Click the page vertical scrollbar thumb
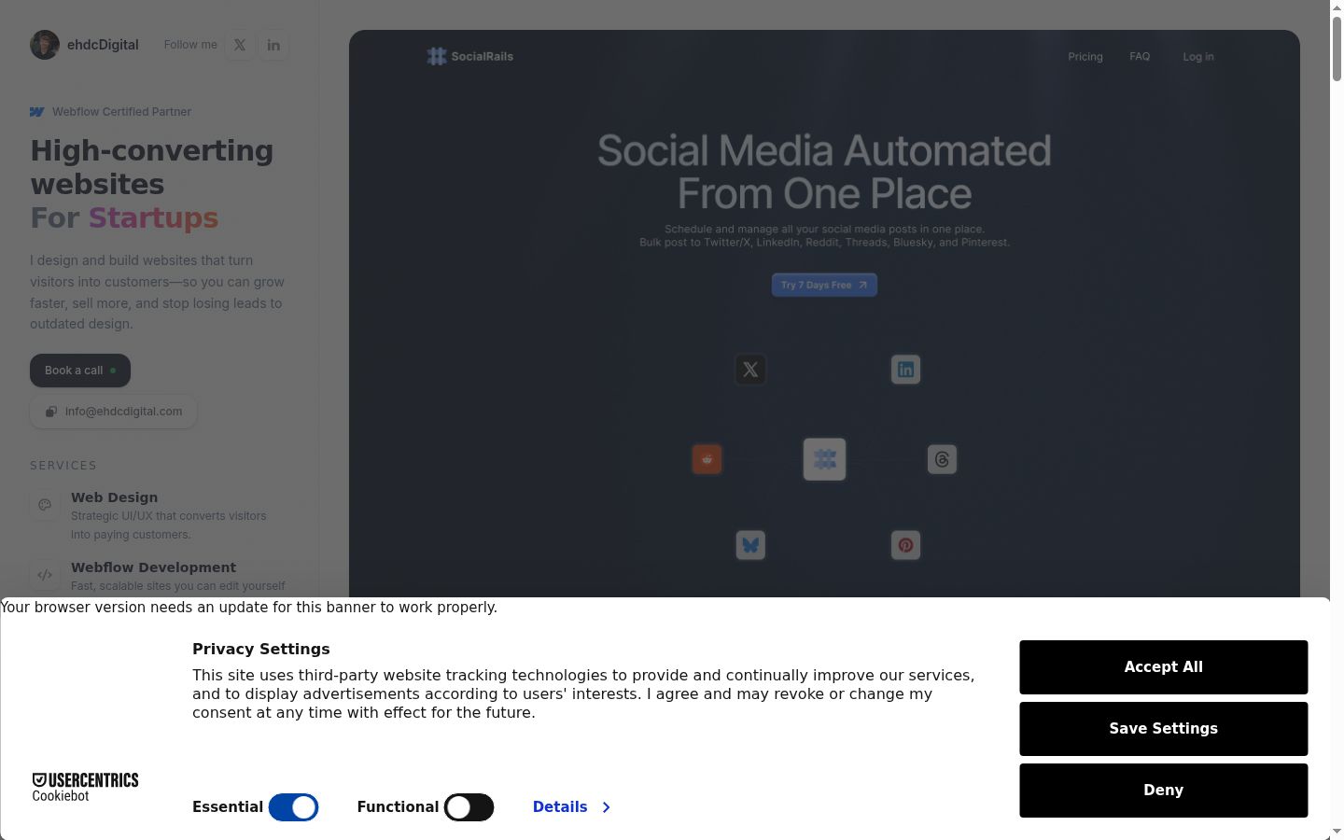Image resolution: width=1344 pixels, height=840 pixels. [x=1337, y=49]
